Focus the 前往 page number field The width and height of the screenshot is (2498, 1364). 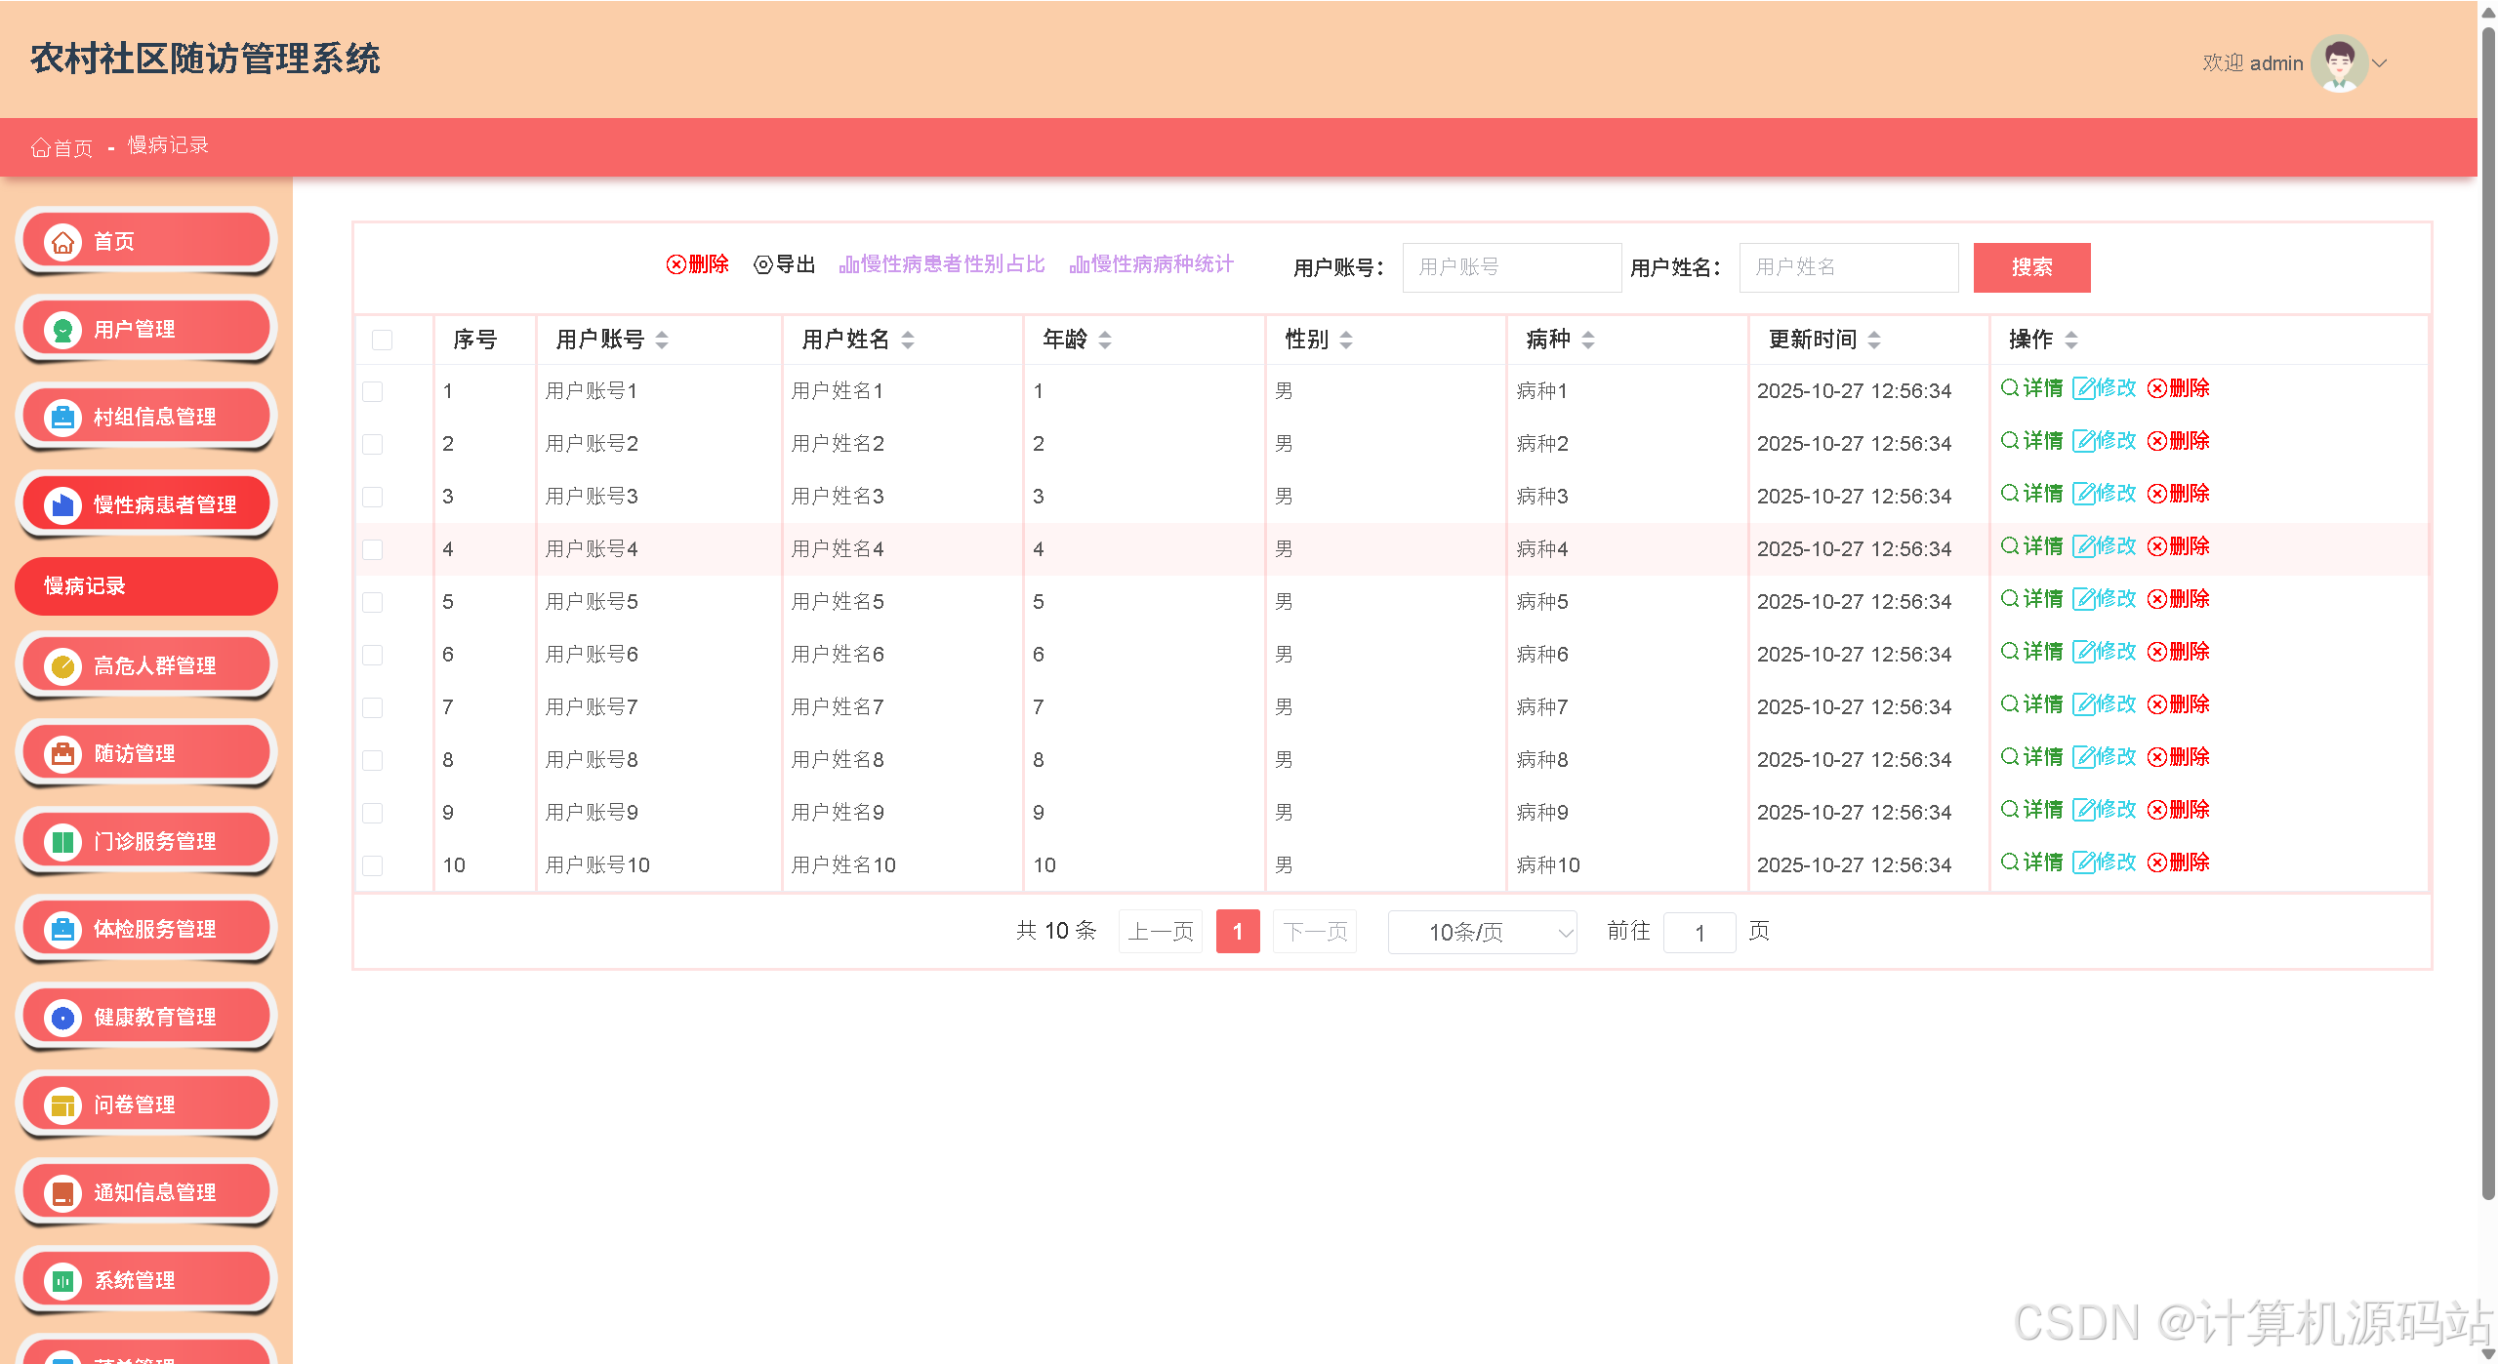coord(1699,933)
